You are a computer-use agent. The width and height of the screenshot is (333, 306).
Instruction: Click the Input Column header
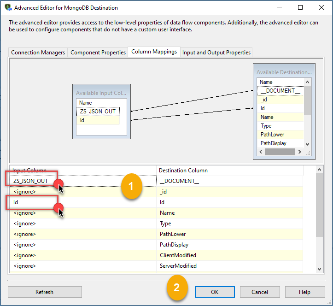click(83, 171)
